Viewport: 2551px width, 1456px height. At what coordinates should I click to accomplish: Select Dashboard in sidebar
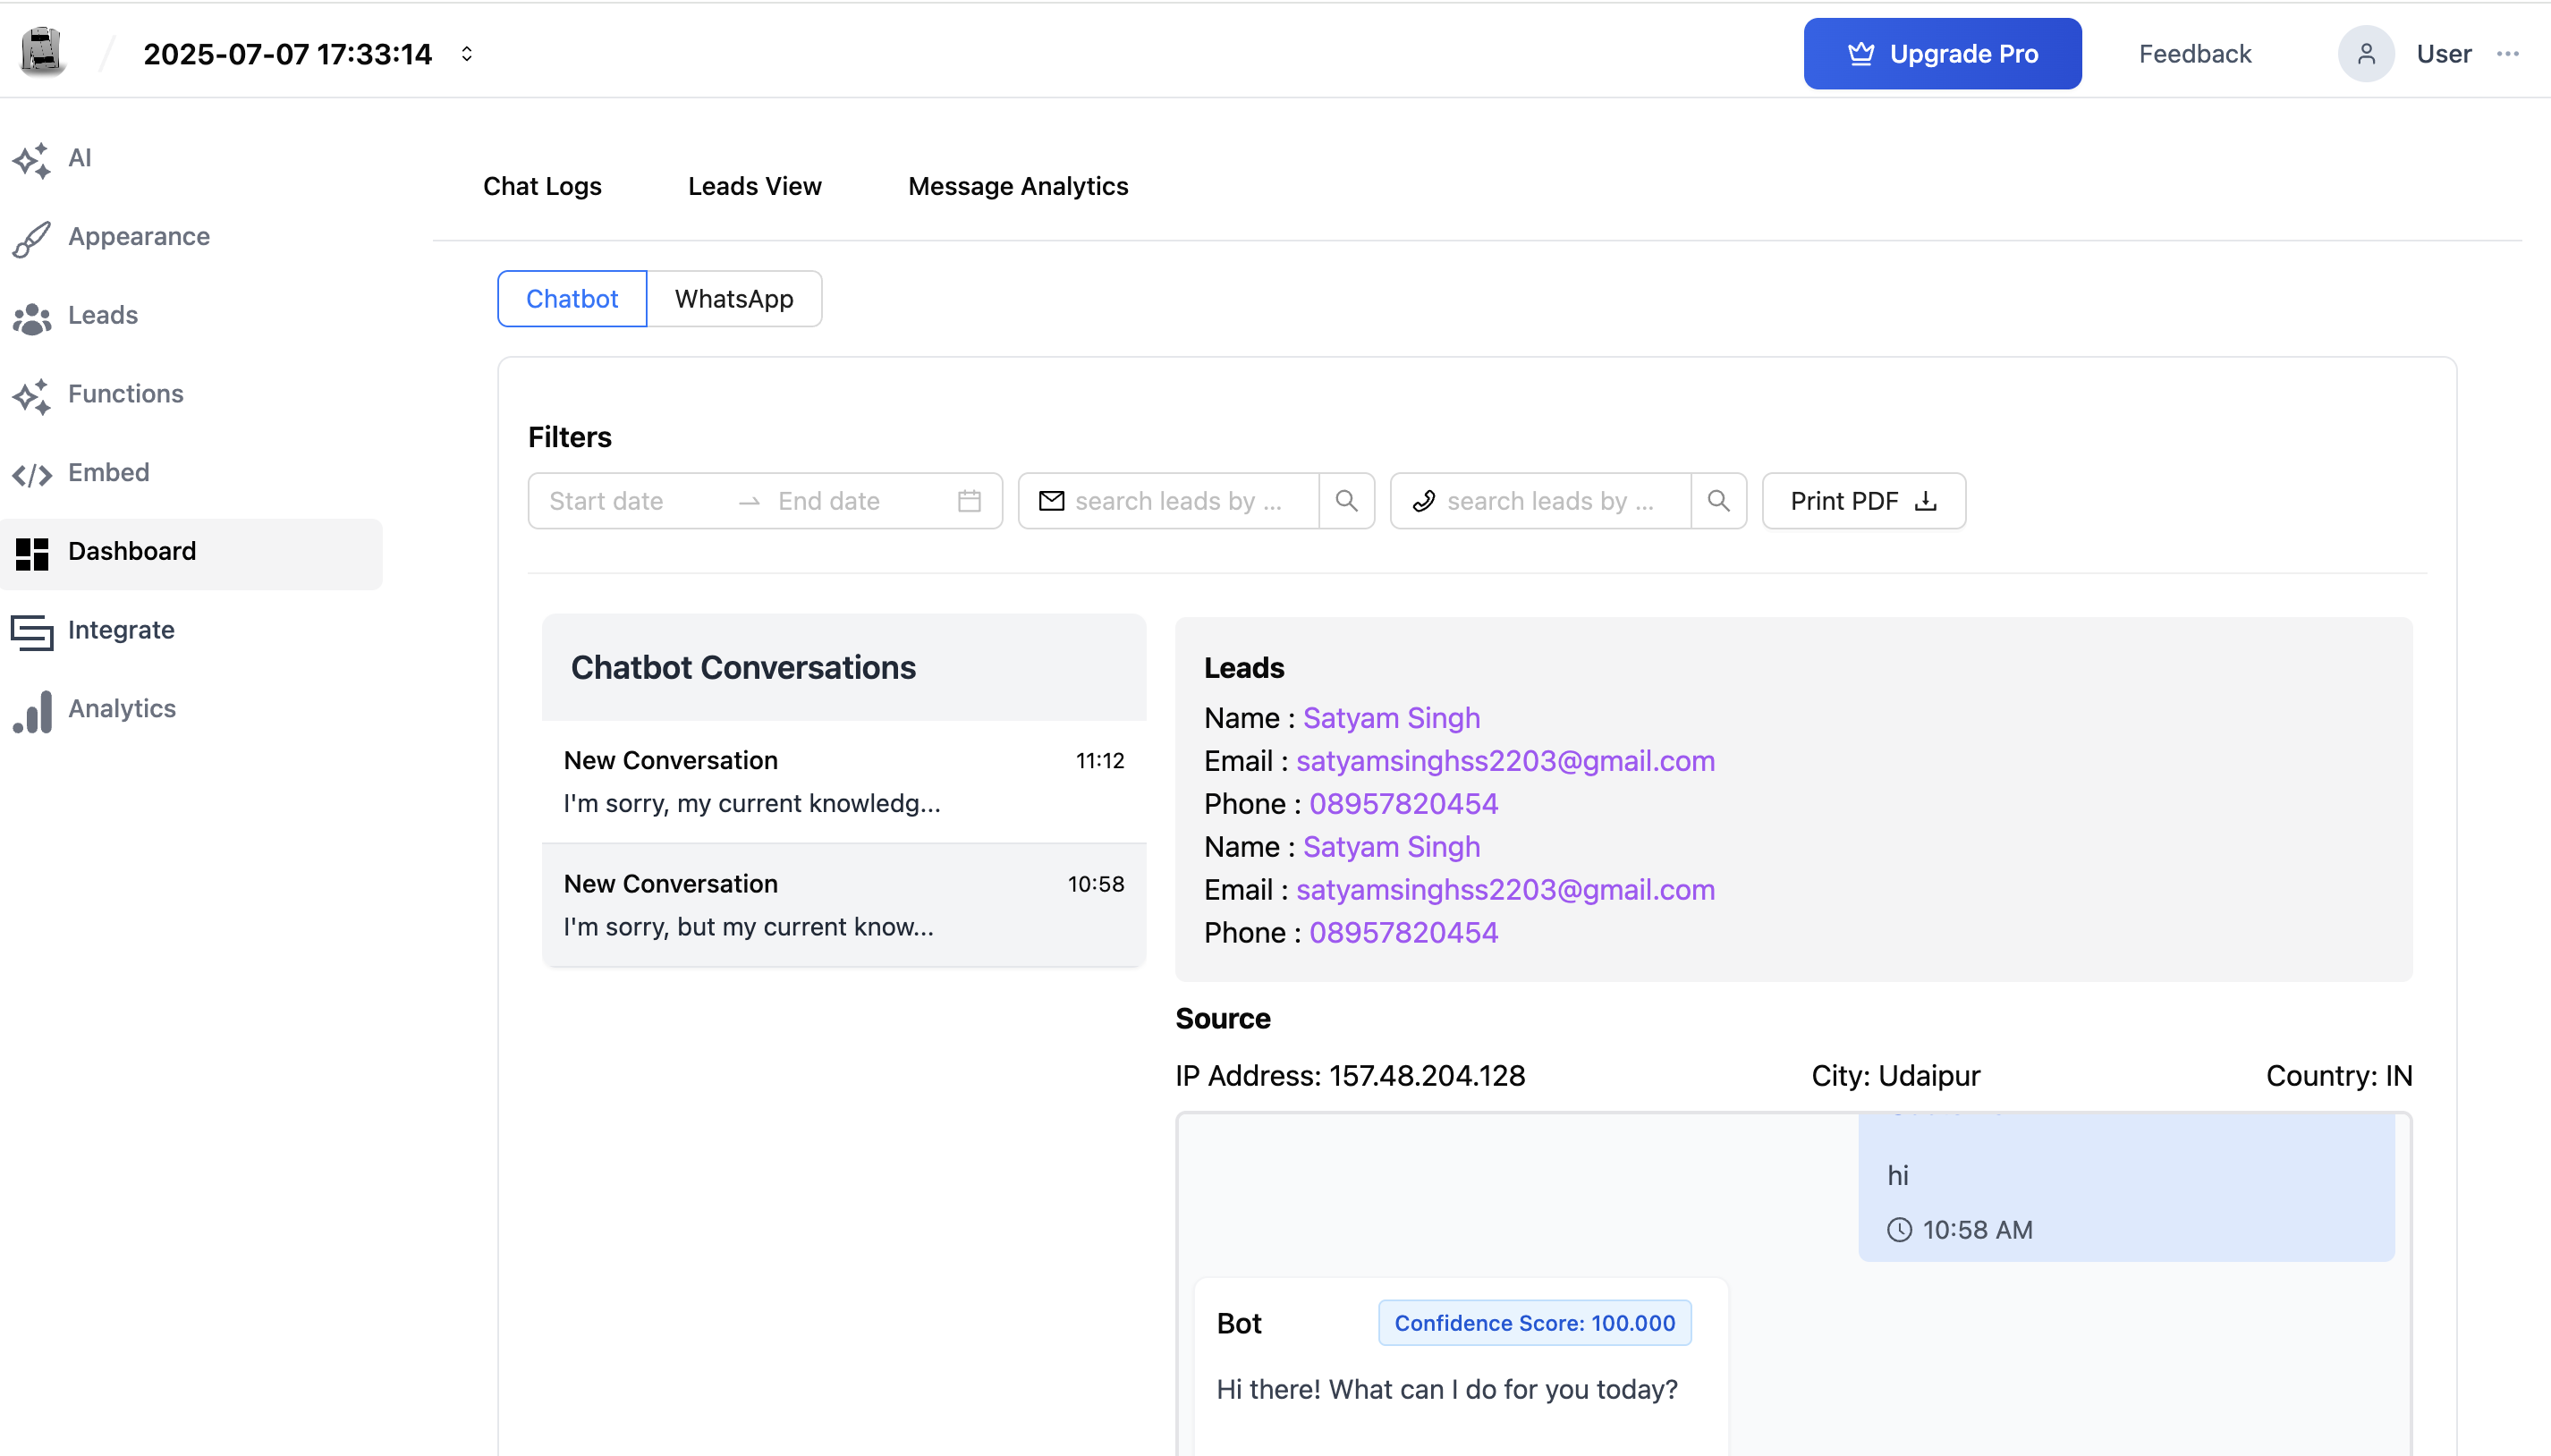pyautogui.click(x=191, y=552)
